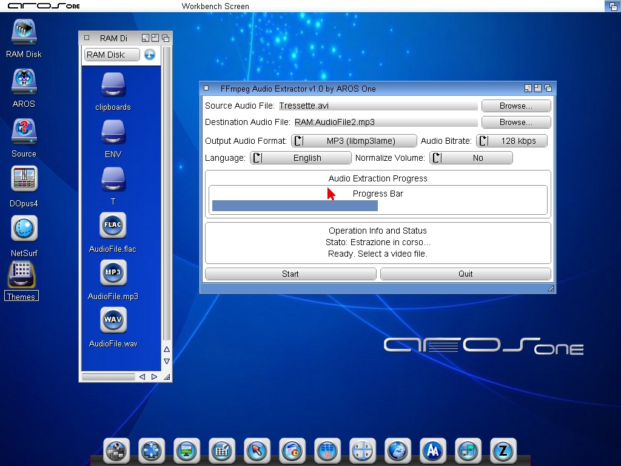Click the dock icon with four blue arrows

(x=151, y=451)
